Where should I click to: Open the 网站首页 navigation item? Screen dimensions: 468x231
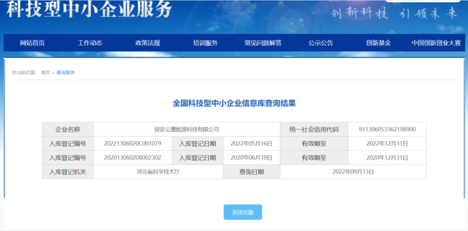[x=32, y=43]
